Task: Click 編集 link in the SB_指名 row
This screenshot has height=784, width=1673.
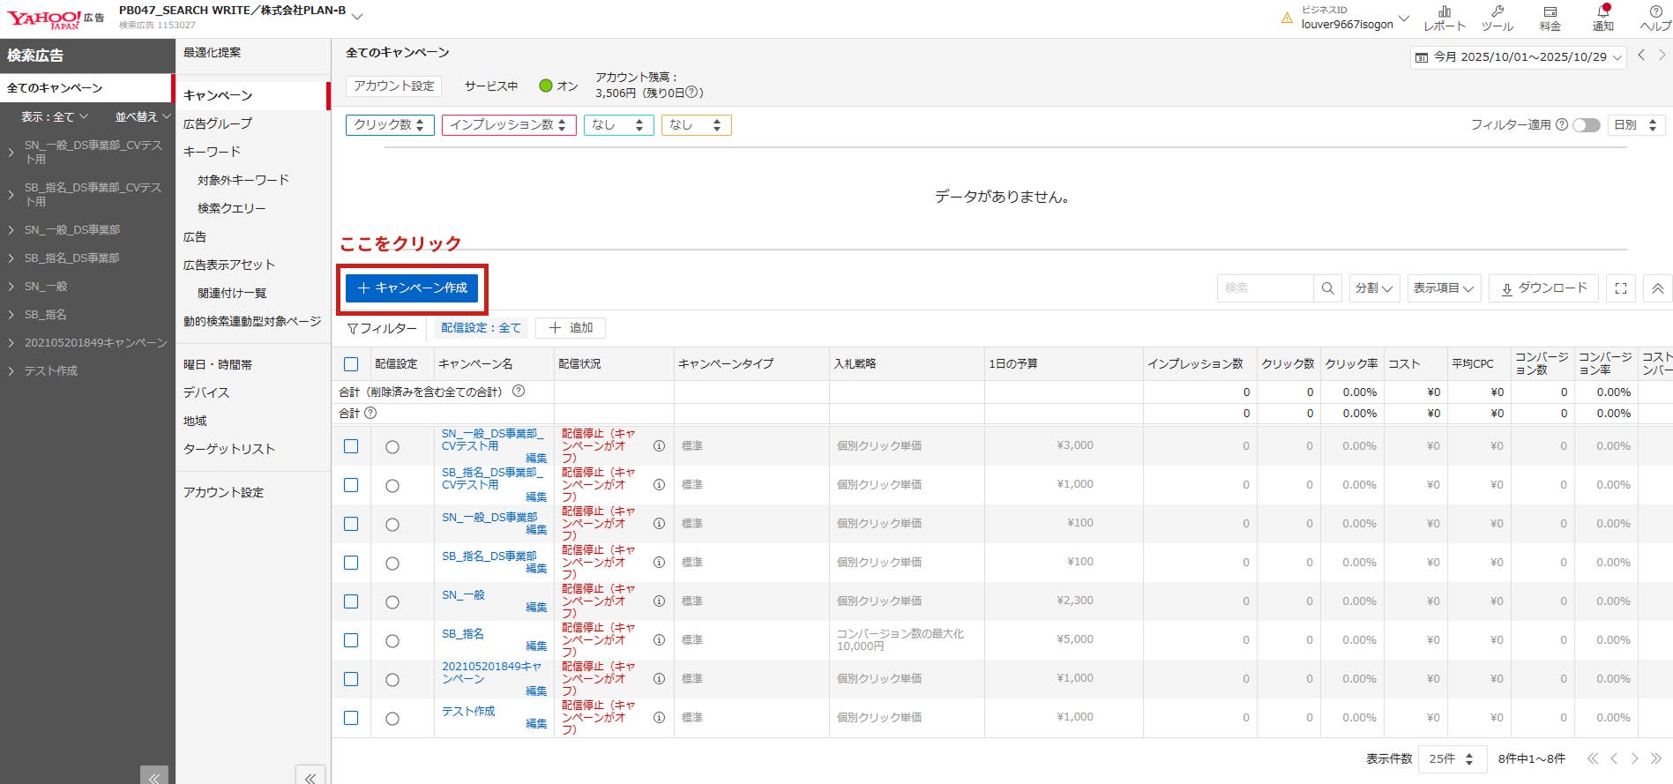Action: (x=536, y=646)
